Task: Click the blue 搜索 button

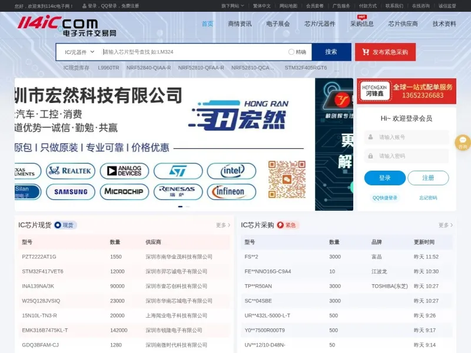Action: coord(331,52)
